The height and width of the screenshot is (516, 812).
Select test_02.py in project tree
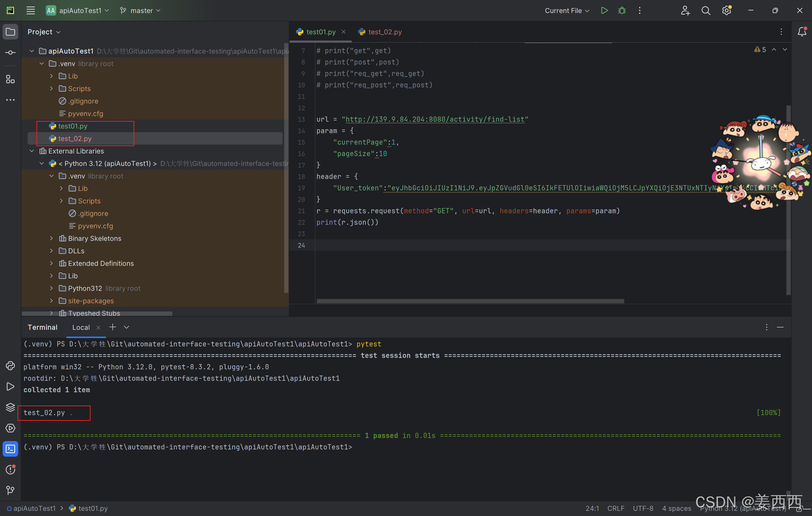75,138
